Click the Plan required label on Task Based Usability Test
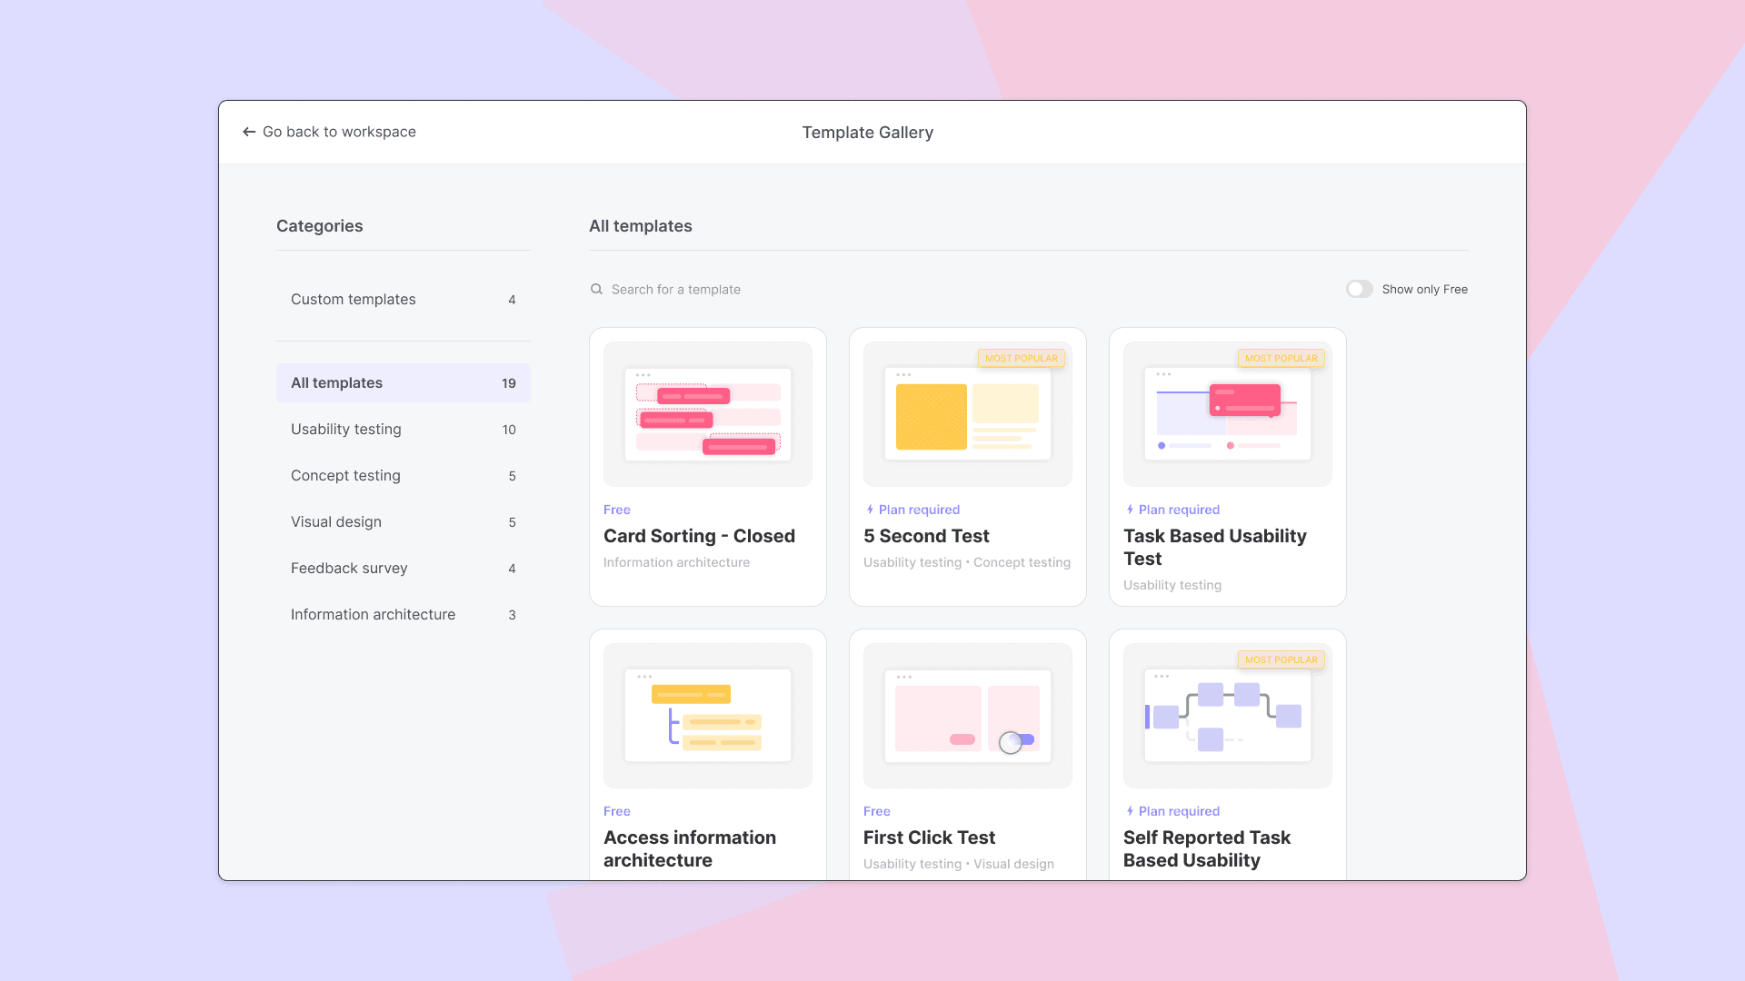 click(1180, 510)
